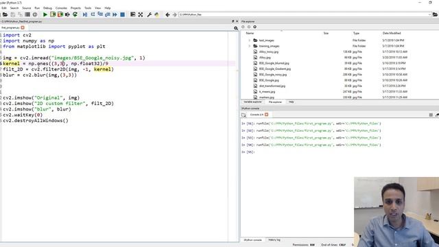Close the Console 2/A tab
Image resolution: width=439 pixels, height=247 pixels.
pyautogui.click(x=267, y=115)
